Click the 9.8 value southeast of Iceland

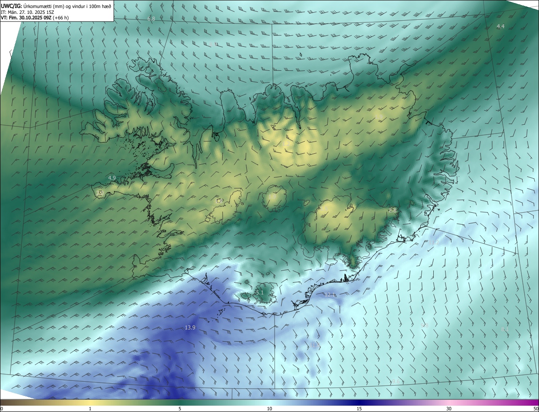tap(424, 326)
